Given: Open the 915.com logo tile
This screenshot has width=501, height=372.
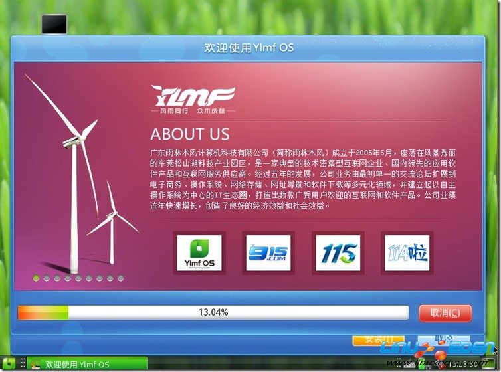Looking at the screenshot, I should [268, 253].
